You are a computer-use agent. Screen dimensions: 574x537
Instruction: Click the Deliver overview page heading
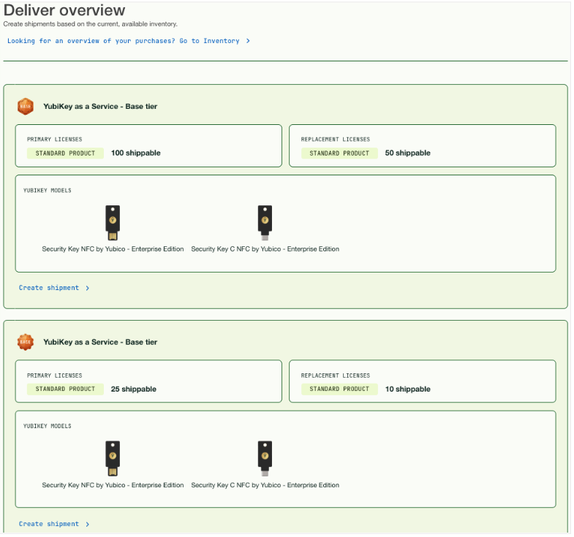(64, 10)
